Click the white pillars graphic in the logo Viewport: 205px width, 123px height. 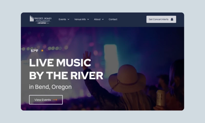click(x=32, y=18)
